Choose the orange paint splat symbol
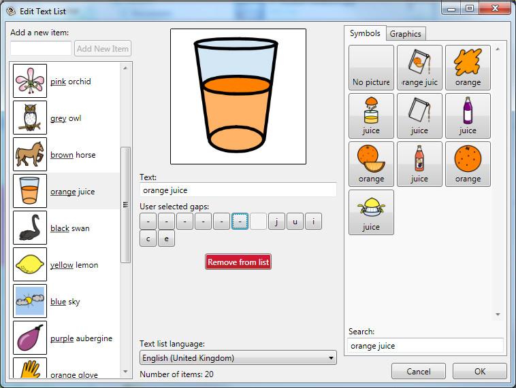 tap(468, 68)
